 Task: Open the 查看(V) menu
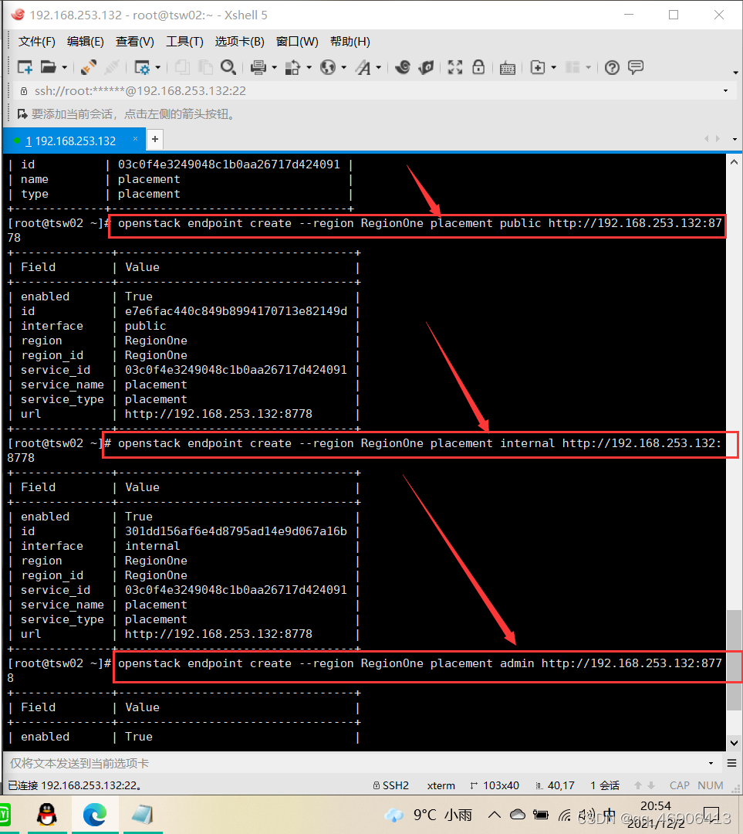click(135, 42)
